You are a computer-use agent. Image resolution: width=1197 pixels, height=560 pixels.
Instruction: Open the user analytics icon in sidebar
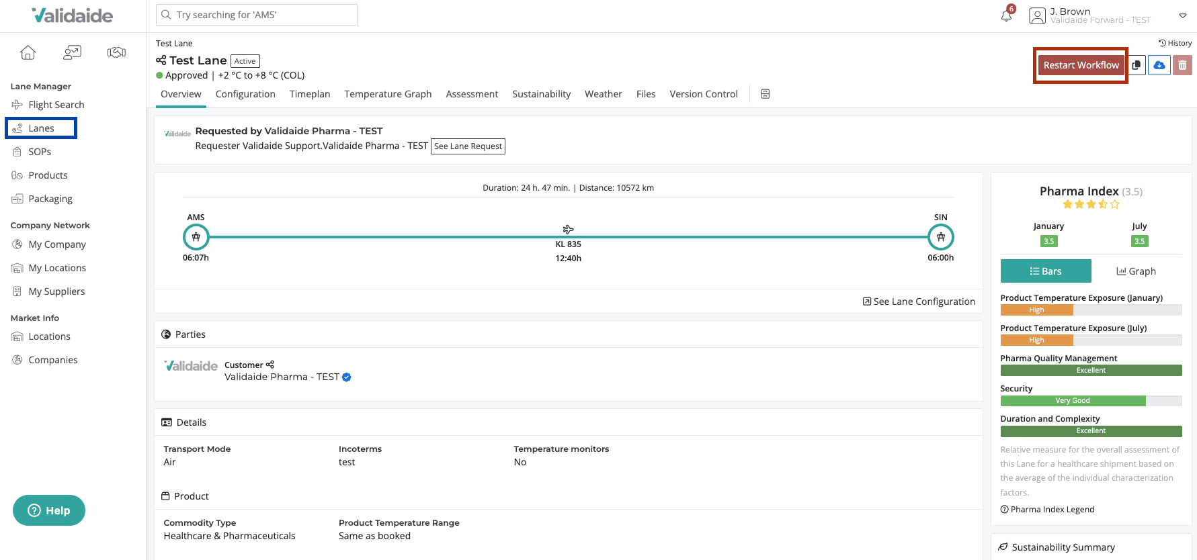pos(72,52)
